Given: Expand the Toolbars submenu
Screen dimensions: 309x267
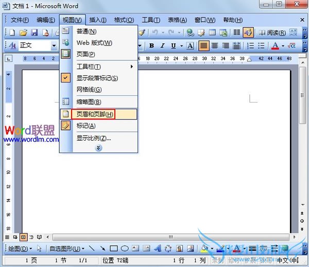Looking at the screenshot, I should pyautogui.click(x=99, y=66).
